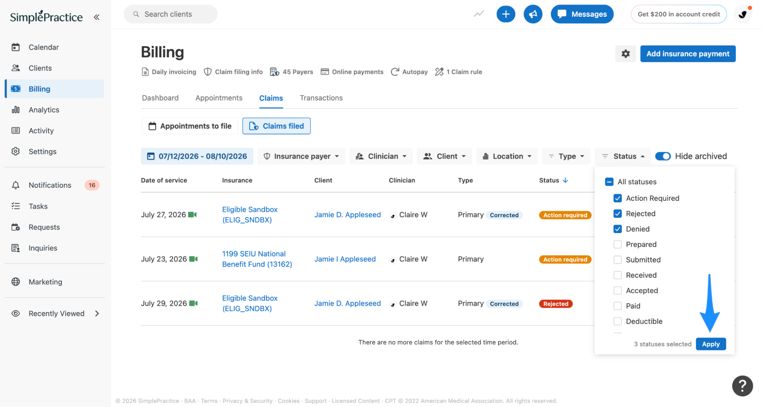This screenshot has height=407, width=763.
Task: Show Appointments to file view
Action: point(190,126)
